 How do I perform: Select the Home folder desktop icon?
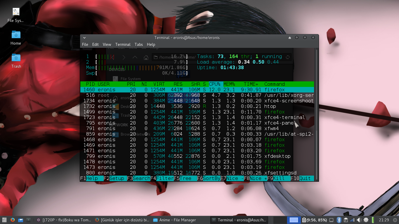[x=16, y=38]
